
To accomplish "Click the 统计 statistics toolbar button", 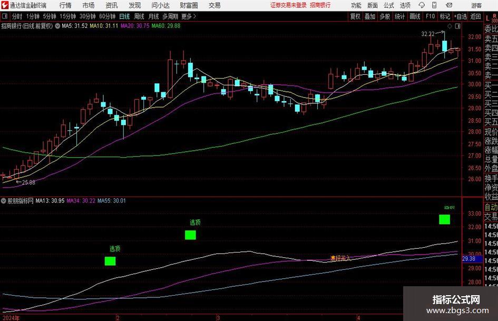I will coord(399,16).
